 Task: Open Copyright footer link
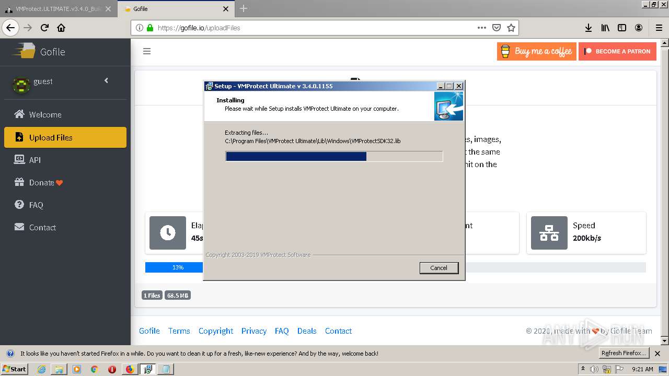[216, 331]
